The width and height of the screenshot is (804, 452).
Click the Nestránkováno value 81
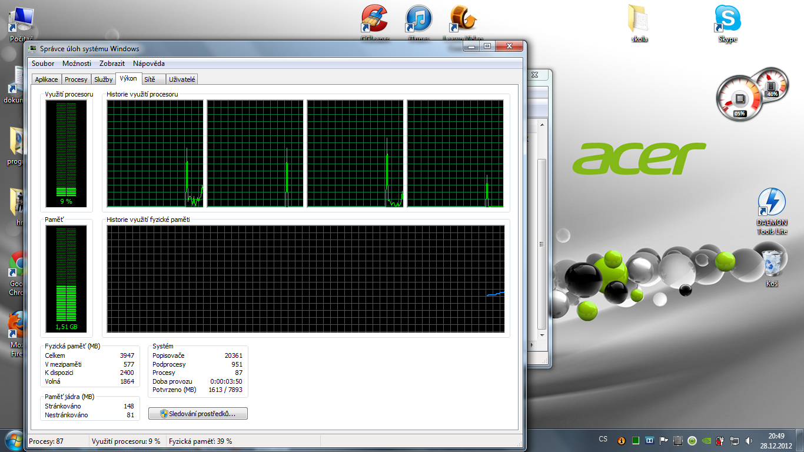pyautogui.click(x=131, y=415)
